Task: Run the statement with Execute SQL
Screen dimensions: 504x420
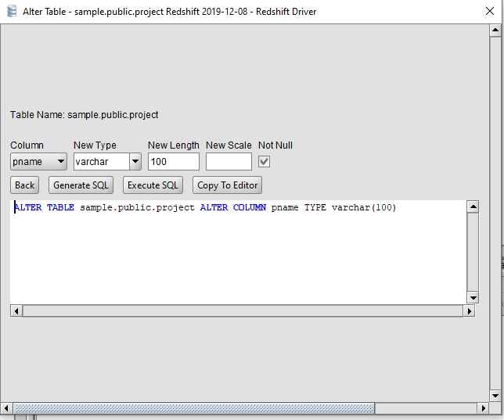Action: coord(154,185)
